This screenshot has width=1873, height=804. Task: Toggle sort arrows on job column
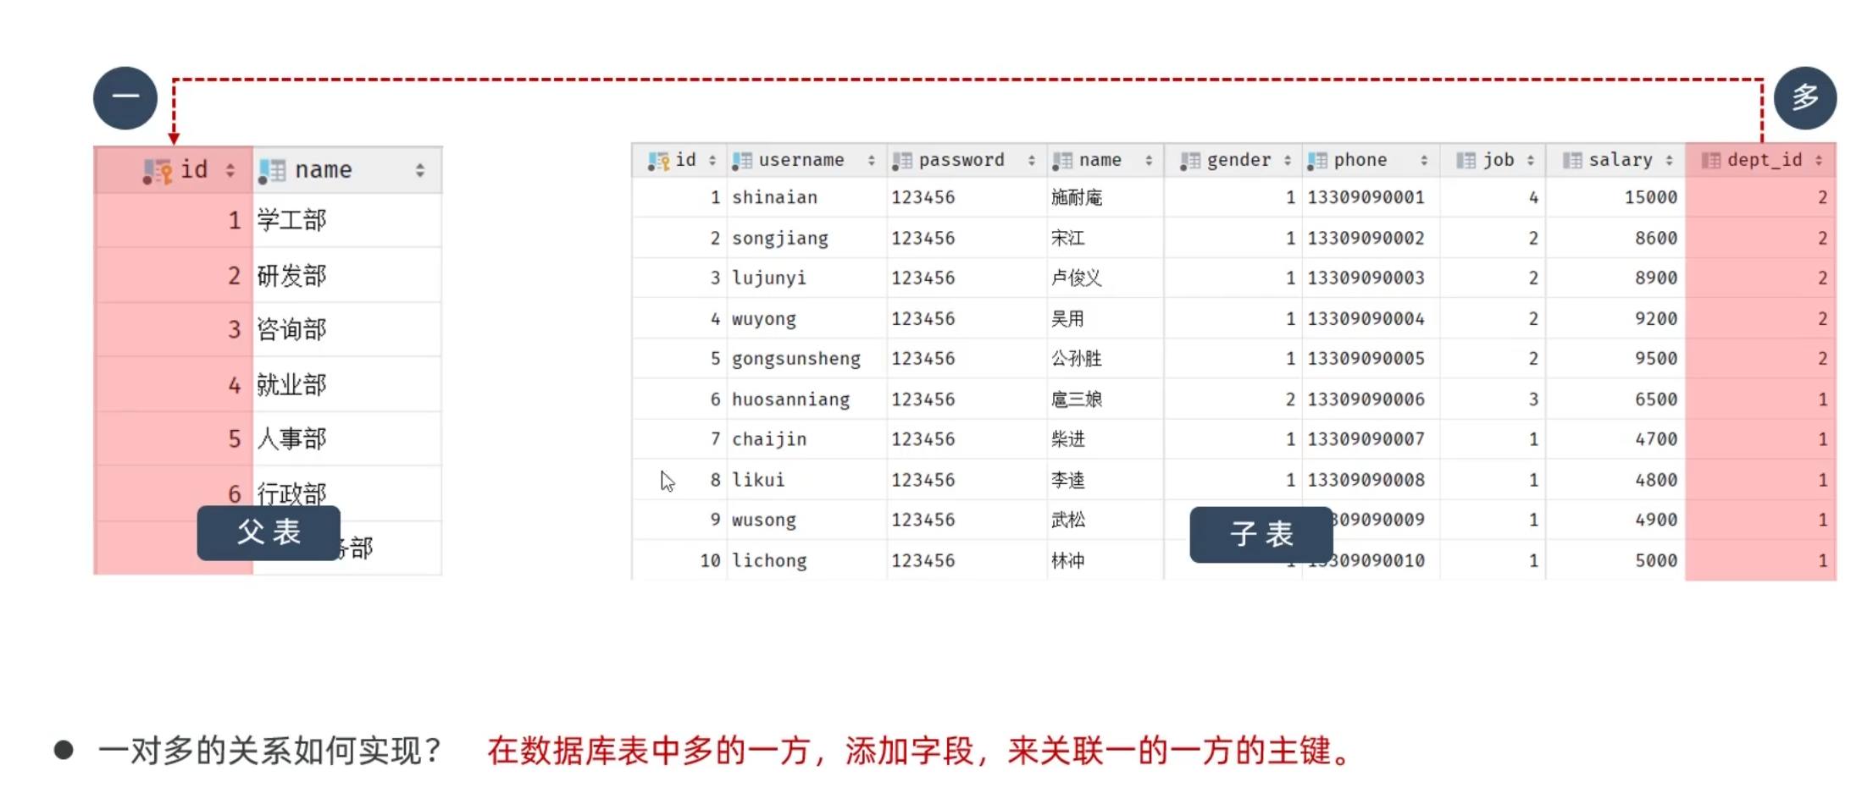point(1530,161)
